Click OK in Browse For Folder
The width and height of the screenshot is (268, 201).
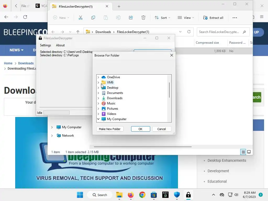click(x=141, y=129)
